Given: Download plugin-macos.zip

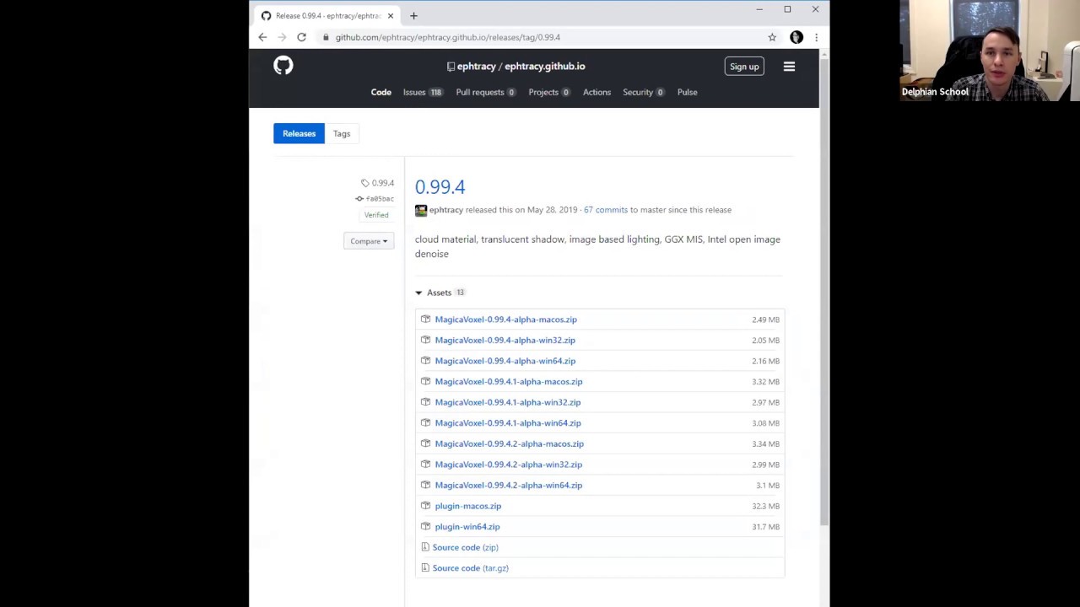Looking at the screenshot, I should coord(468,506).
